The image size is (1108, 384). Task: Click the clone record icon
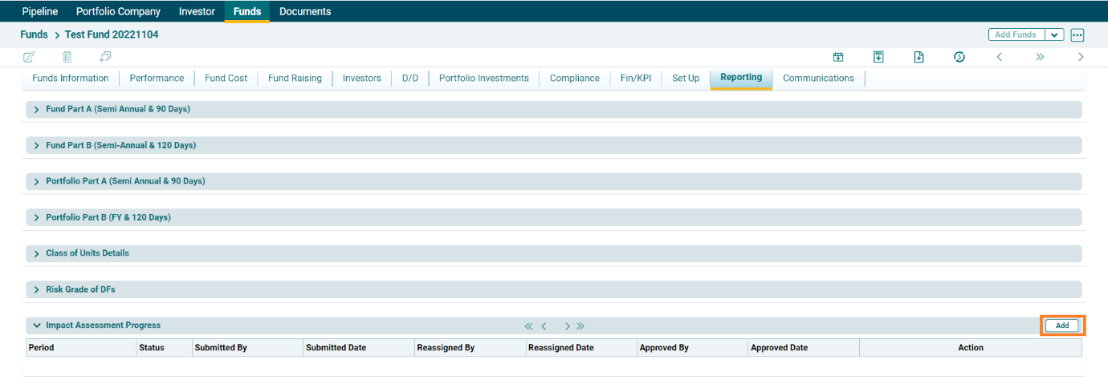105,57
